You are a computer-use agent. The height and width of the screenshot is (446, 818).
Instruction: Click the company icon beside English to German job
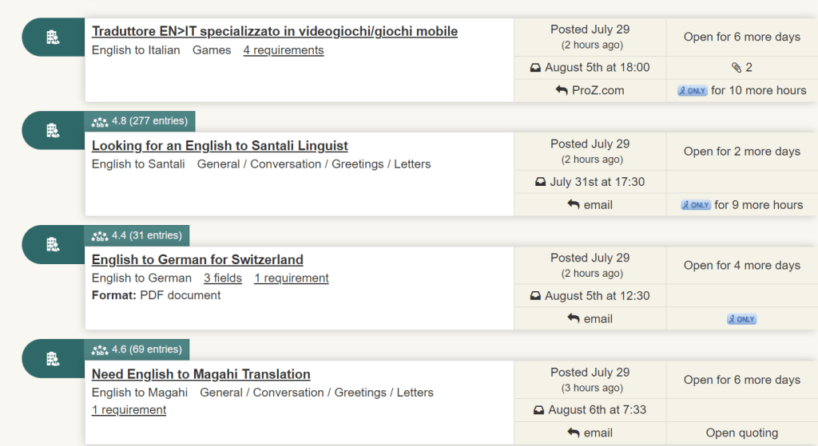coord(53,244)
